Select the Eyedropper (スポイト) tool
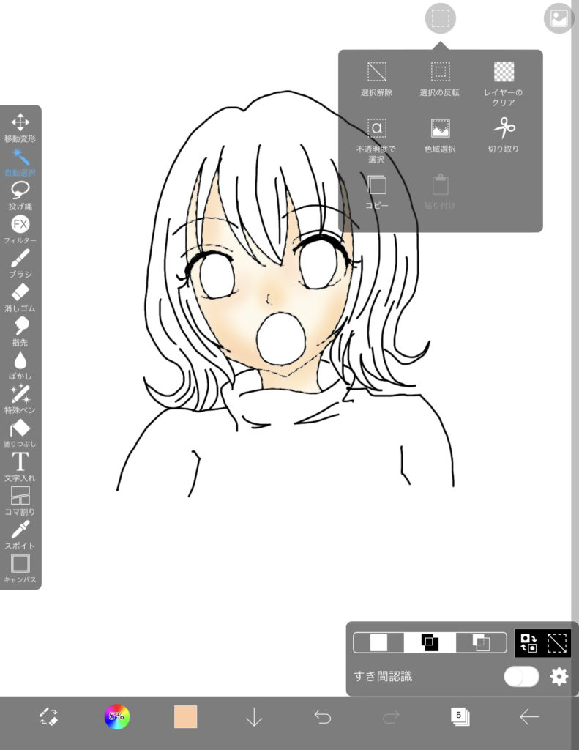The image size is (579, 750). (x=20, y=534)
